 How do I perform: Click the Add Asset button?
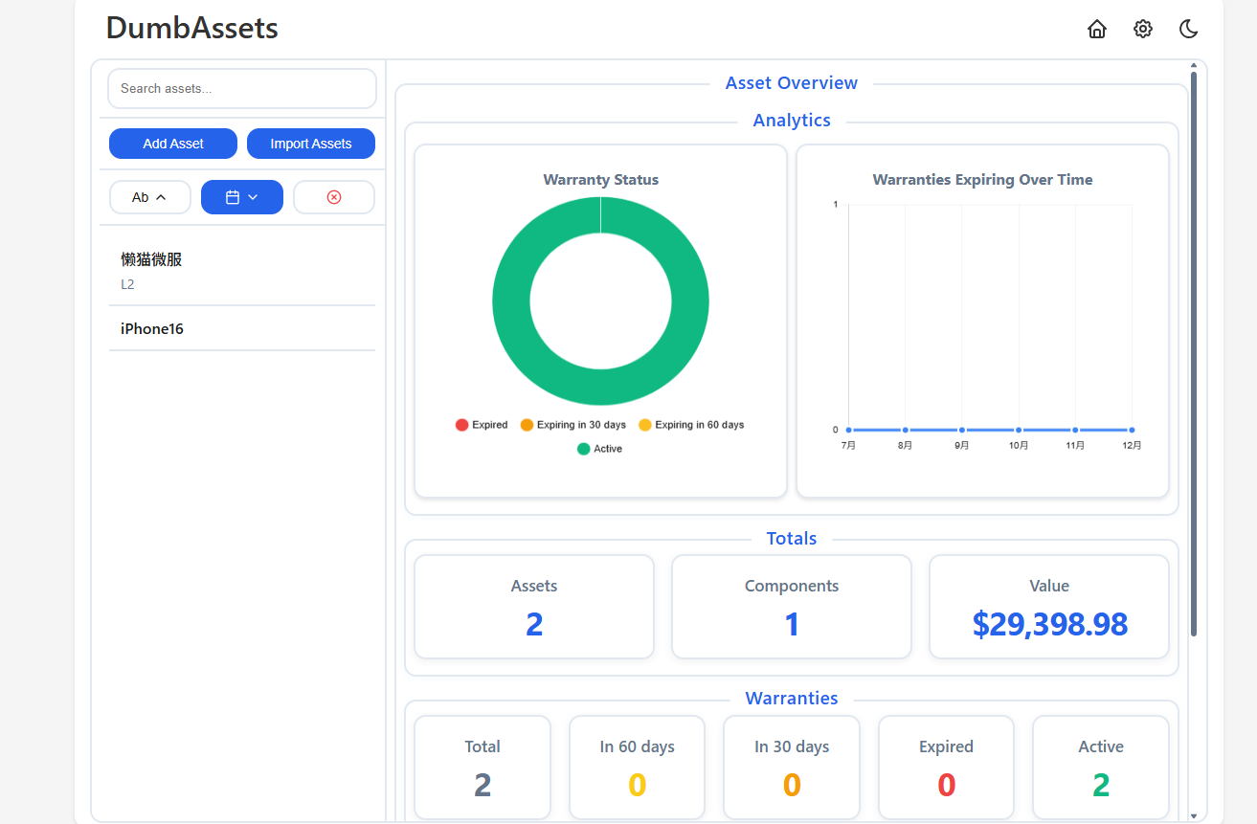point(173,144)
